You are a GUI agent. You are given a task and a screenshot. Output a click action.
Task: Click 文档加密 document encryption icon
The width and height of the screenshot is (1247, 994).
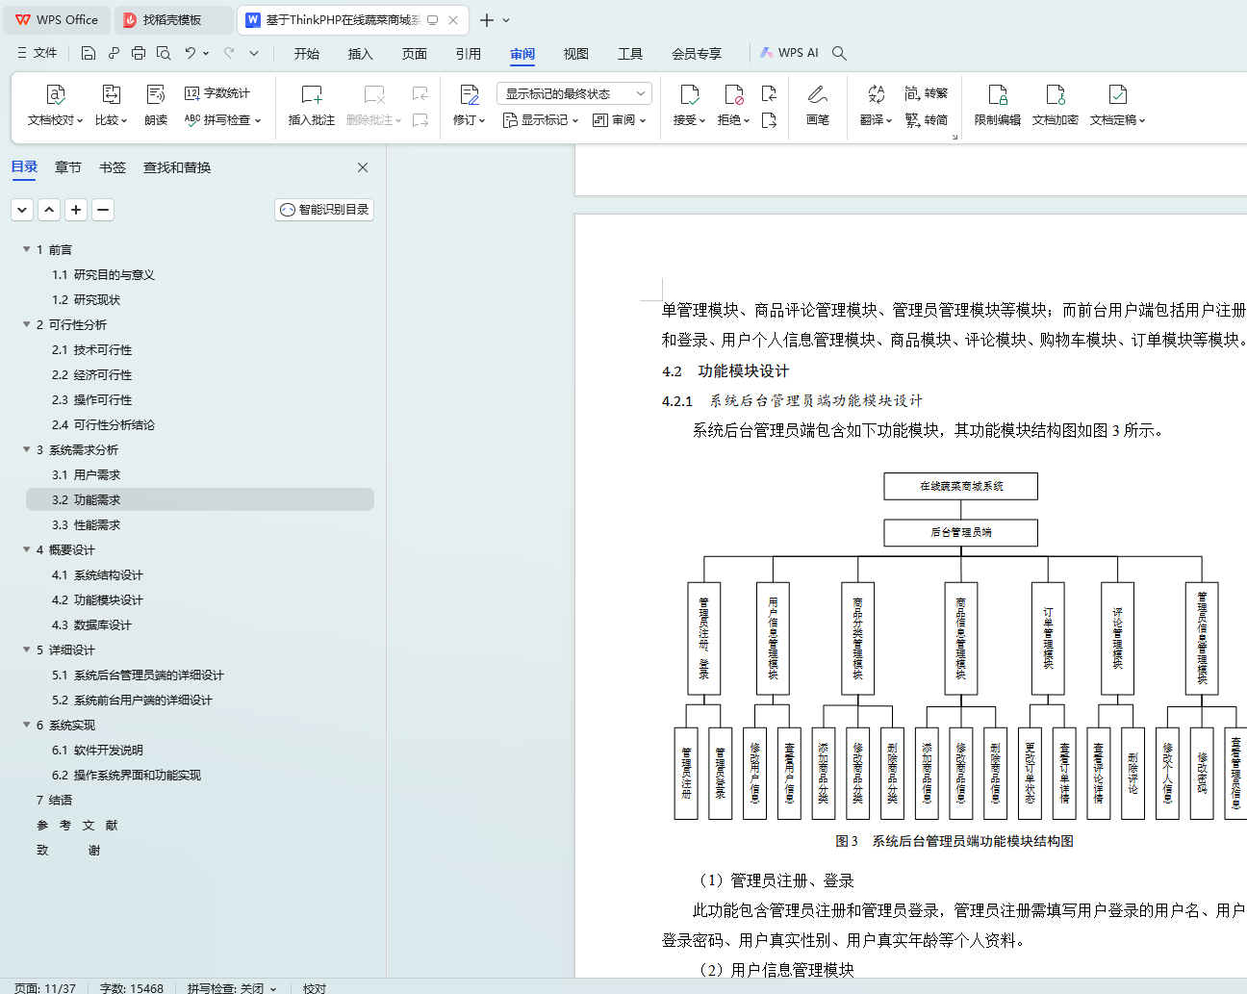click(x=1056, y=94)
